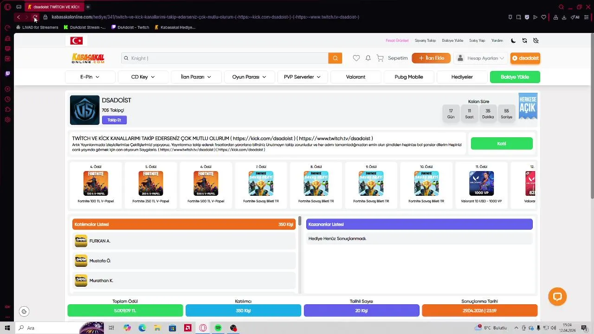Click the Fırsat Ürünleri link
The image size is (594, 334).
click(x=397, y=40)
